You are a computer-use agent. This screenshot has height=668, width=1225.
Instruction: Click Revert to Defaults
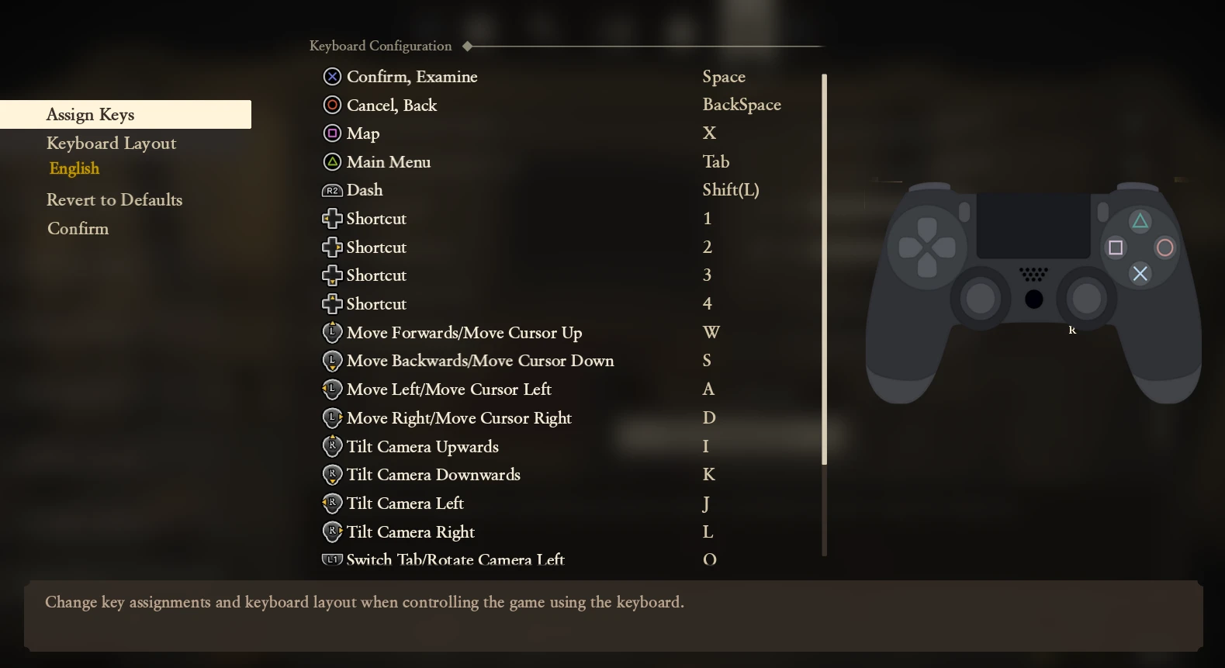[114, 200]
